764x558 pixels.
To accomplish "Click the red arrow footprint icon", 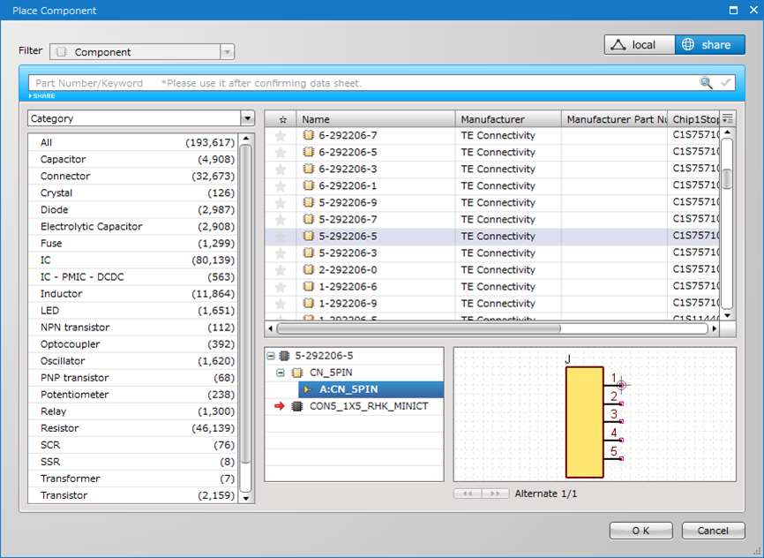I will (280, 406).
